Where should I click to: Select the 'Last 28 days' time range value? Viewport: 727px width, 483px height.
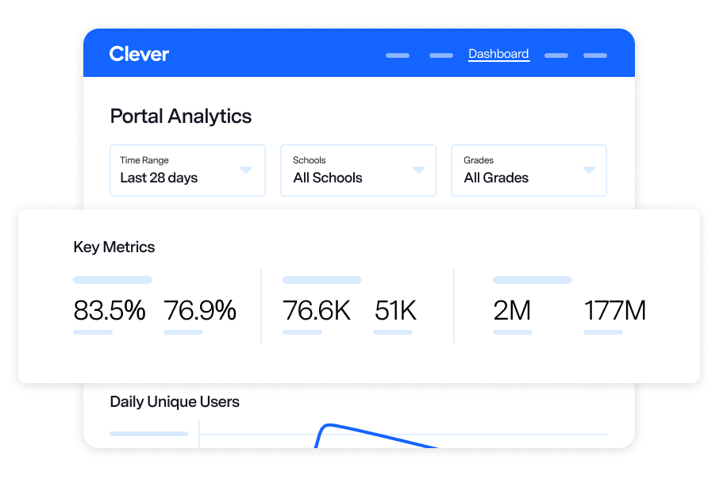click(x=159, y=178)
